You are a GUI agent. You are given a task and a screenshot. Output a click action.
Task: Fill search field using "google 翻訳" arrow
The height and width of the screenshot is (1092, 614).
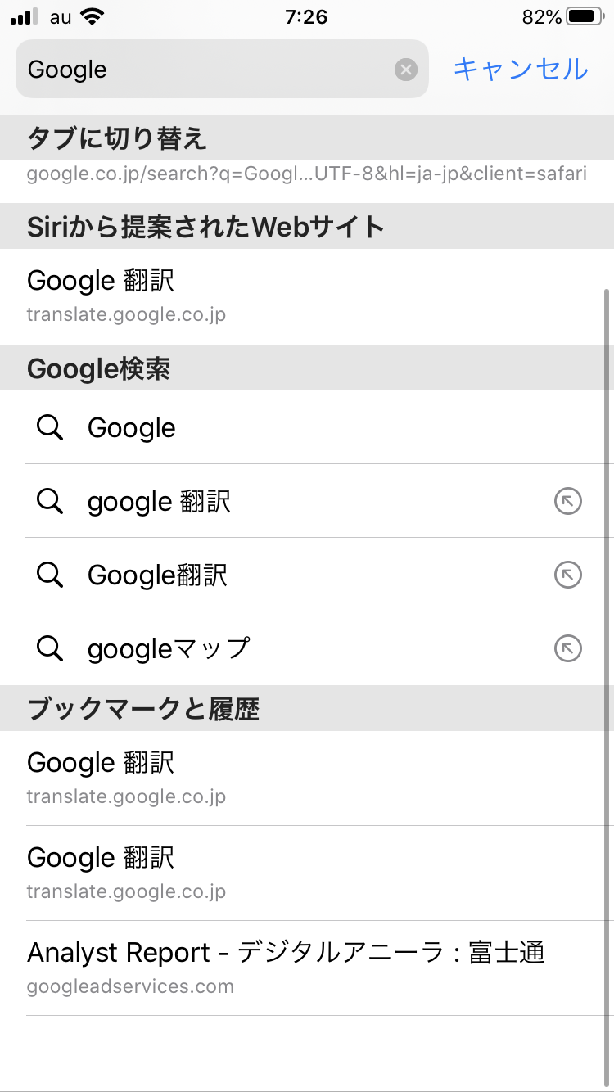point(567,501)
